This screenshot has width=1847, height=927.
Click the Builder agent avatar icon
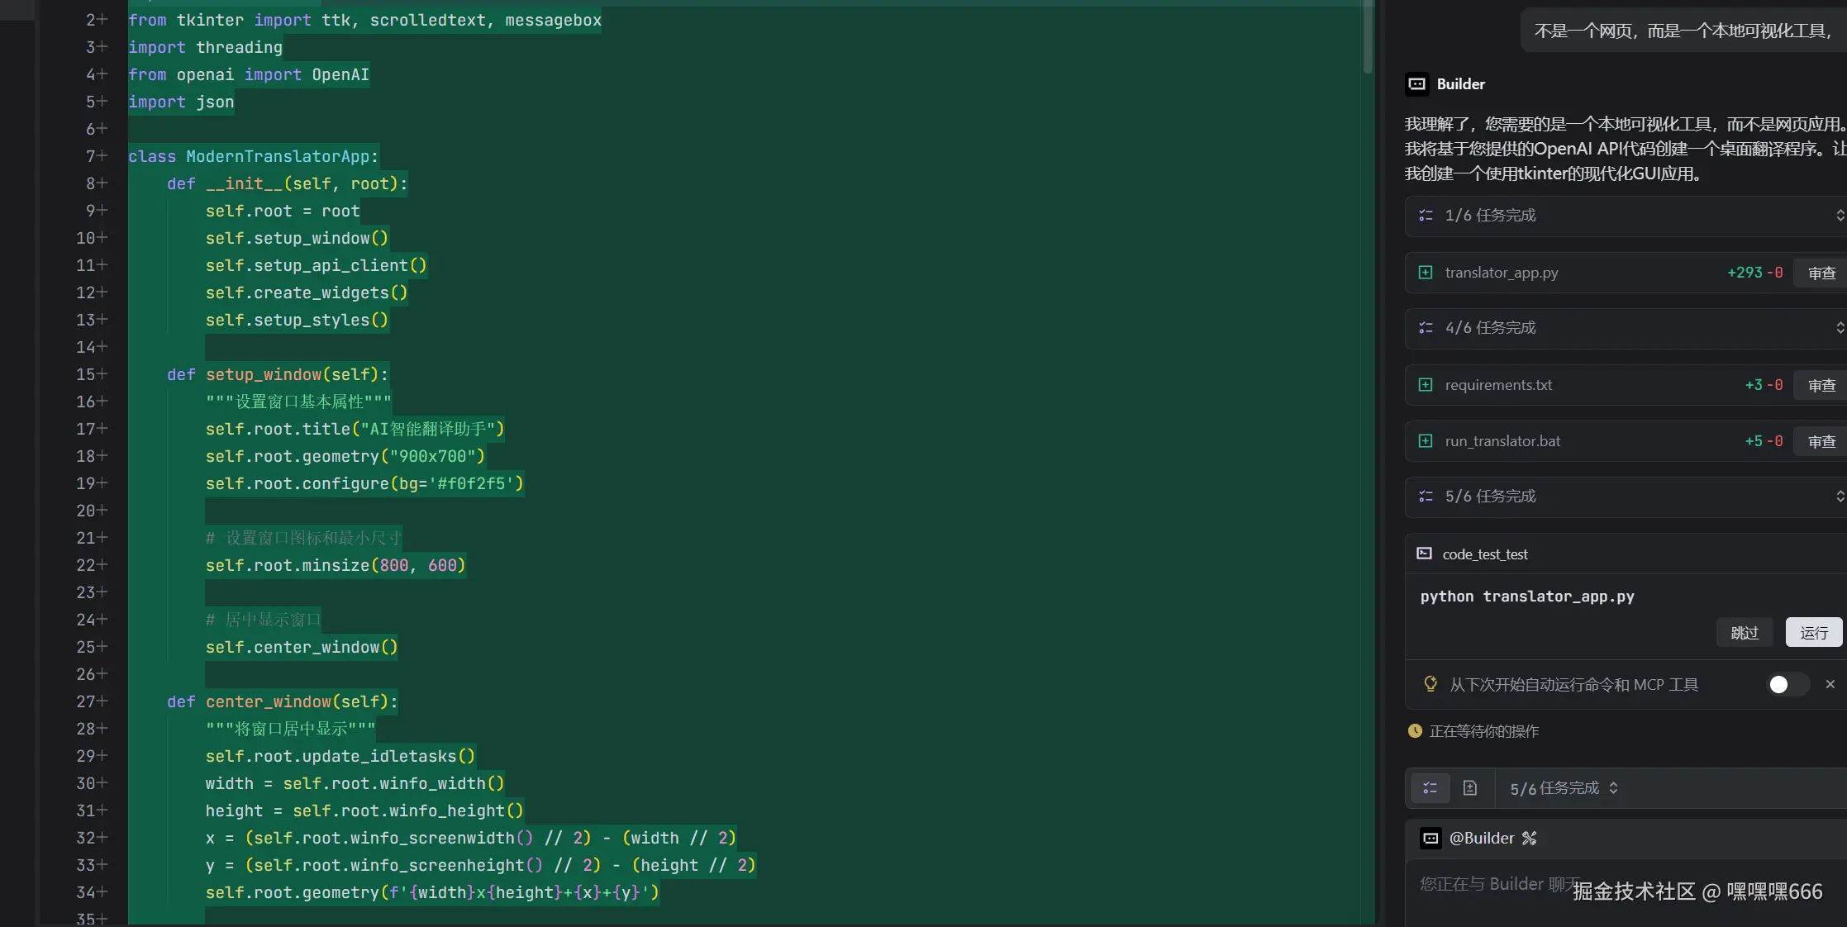coord(1416,83)
